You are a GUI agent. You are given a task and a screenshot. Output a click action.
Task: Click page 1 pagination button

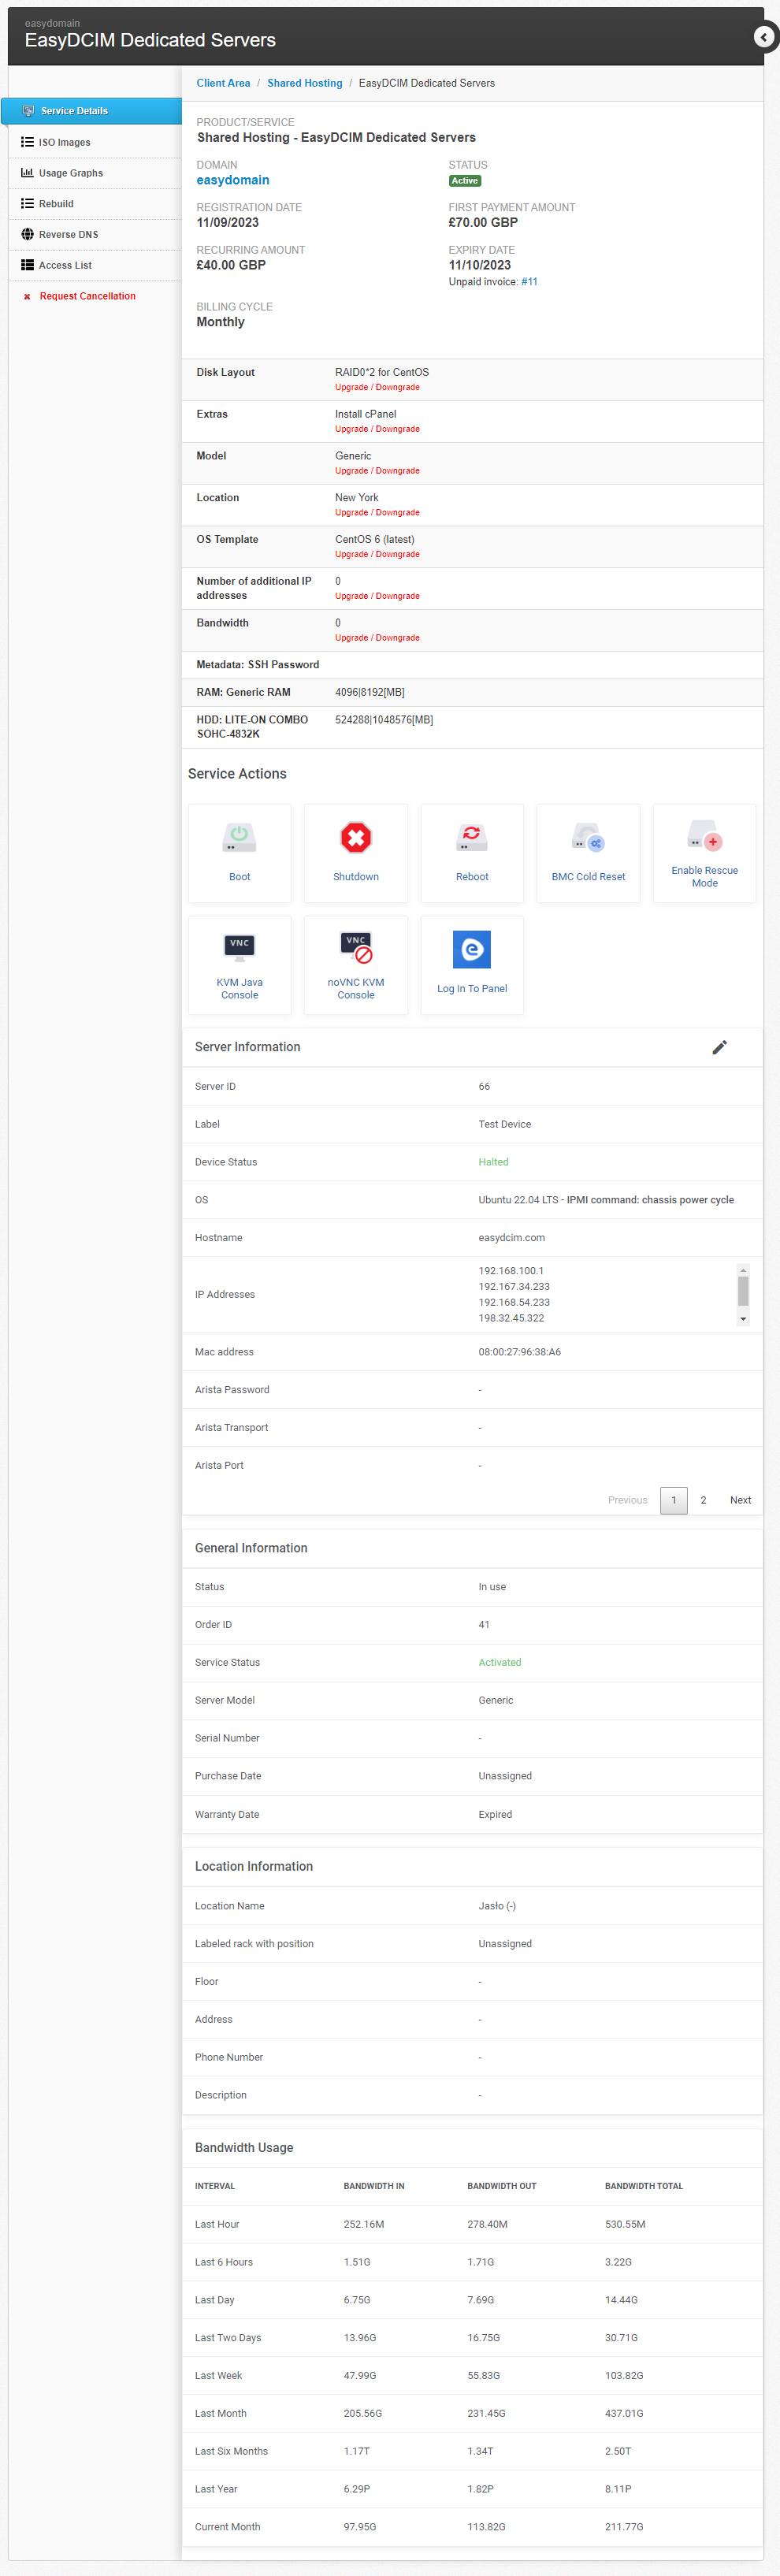click(674, 1500)
